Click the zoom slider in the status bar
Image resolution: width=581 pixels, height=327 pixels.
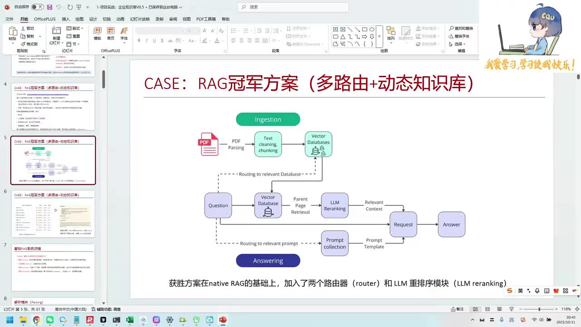coord(539,309)
